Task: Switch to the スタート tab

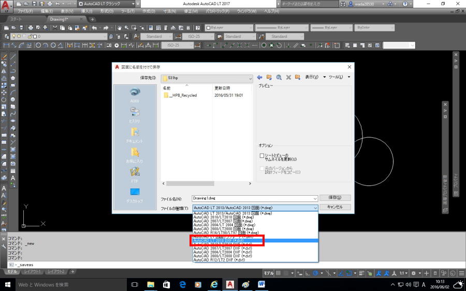Action: point(16,19)
